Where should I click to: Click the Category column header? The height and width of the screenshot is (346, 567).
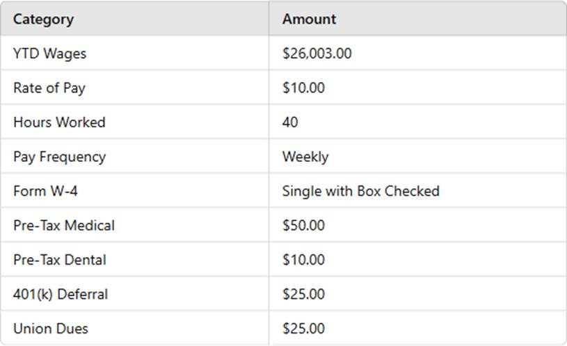coord(43,19)
